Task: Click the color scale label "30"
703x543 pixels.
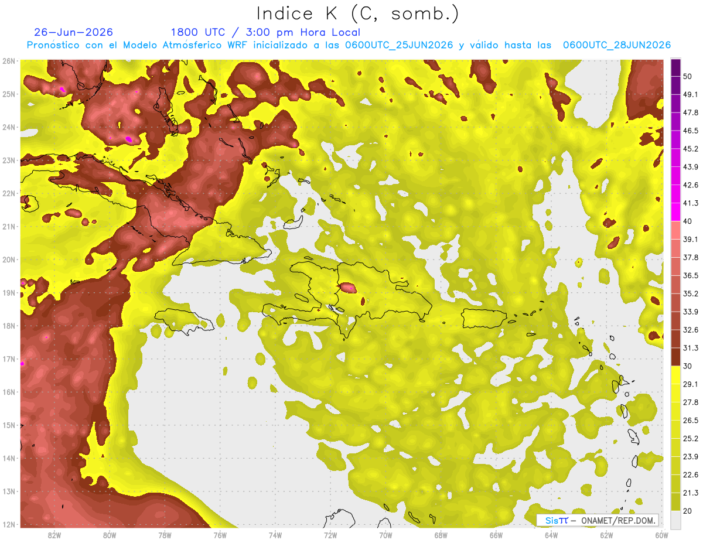Action: coord(688,366)
